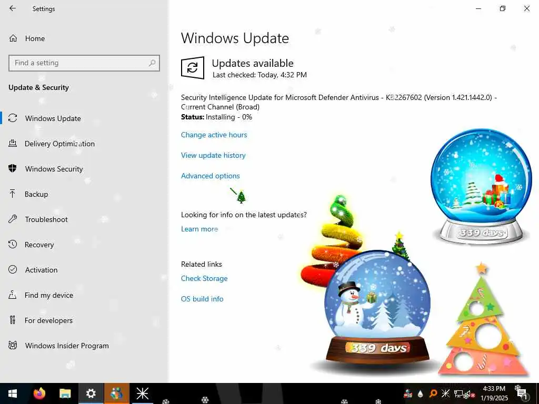Click the Updates available heading

point(253,63)
